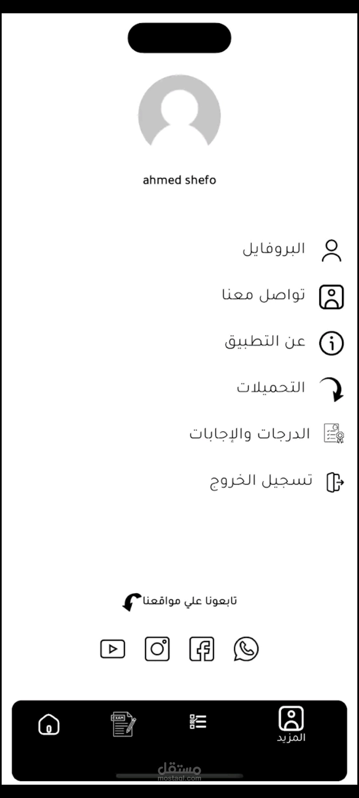The width and height of the screenshot is (359, 798).
Task: Open the Facebook page icon
Action: [201, 649]
